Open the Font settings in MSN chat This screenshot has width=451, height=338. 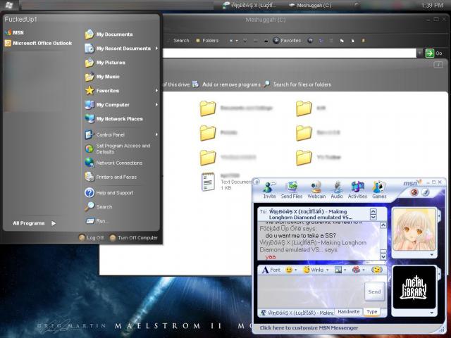[271, 270]
